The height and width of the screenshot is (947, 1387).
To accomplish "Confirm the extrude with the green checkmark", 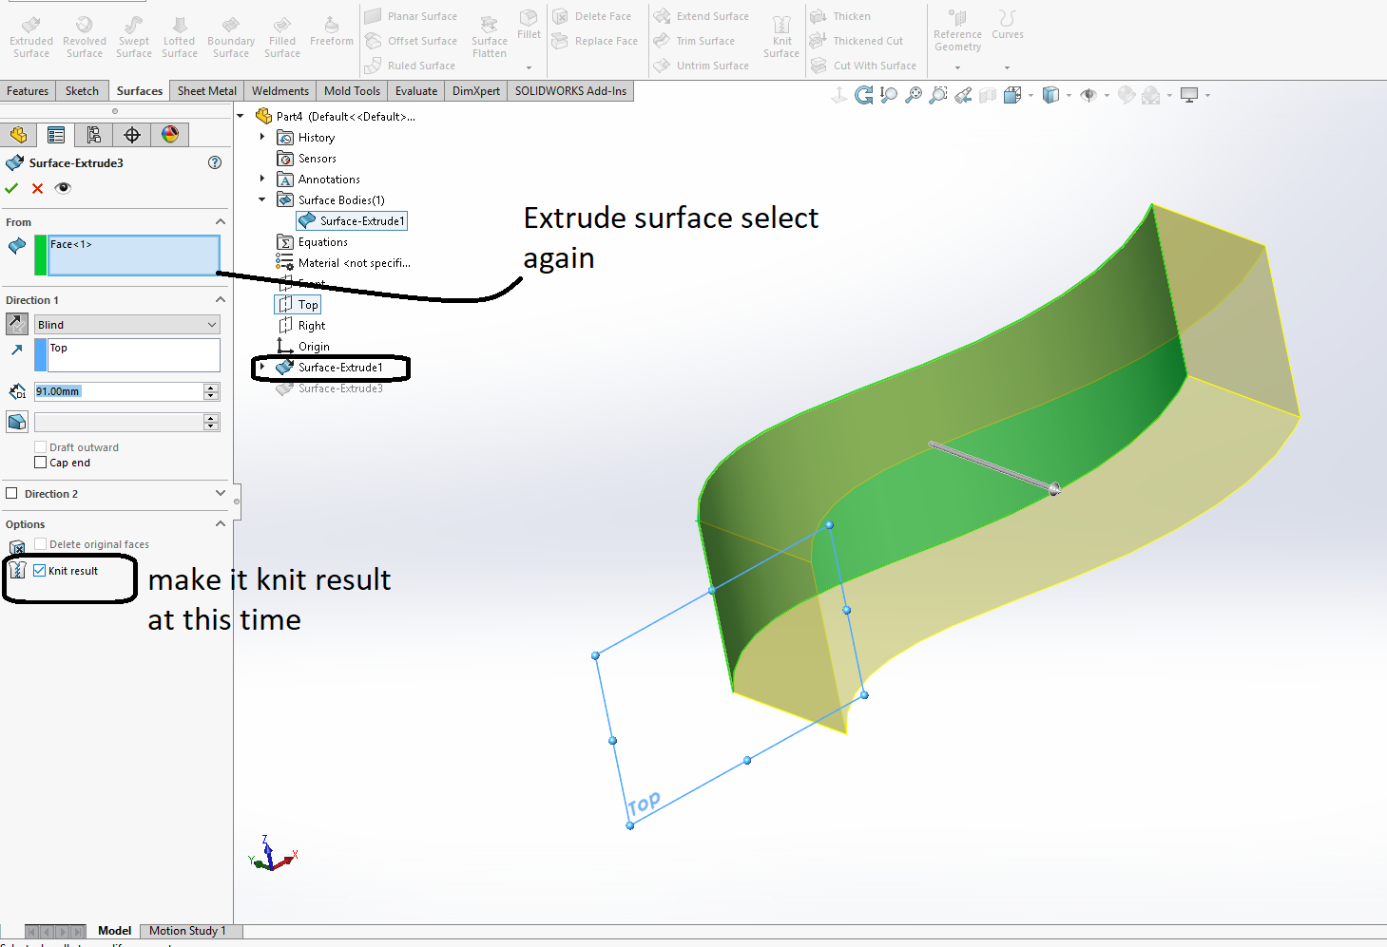I will pos(11,188).
